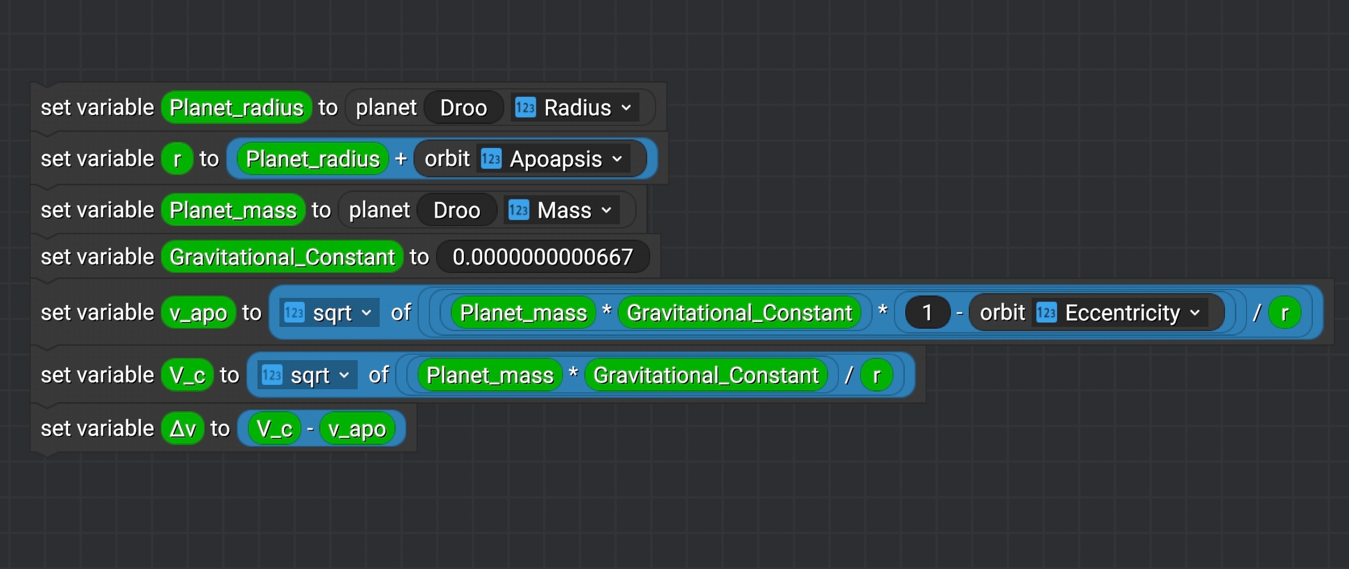This screenshot has height=569, width=1349.
Task: Select the Droo planet field in Planet_mass row
Action: click(457, 211)
